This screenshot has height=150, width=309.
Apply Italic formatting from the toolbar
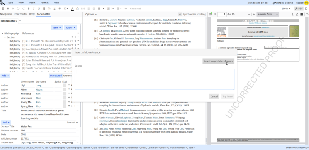(x=34, y=8)
